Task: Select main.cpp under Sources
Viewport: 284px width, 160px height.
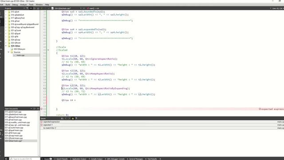Action: click(x=20, y=55)
